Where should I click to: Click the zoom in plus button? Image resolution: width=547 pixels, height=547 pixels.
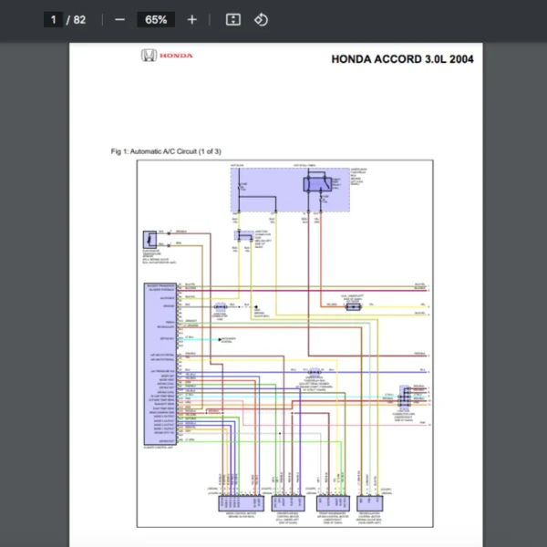(191, 19)
